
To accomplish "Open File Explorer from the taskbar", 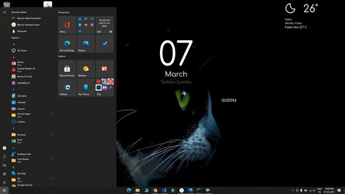I will (x=137, y=190).
